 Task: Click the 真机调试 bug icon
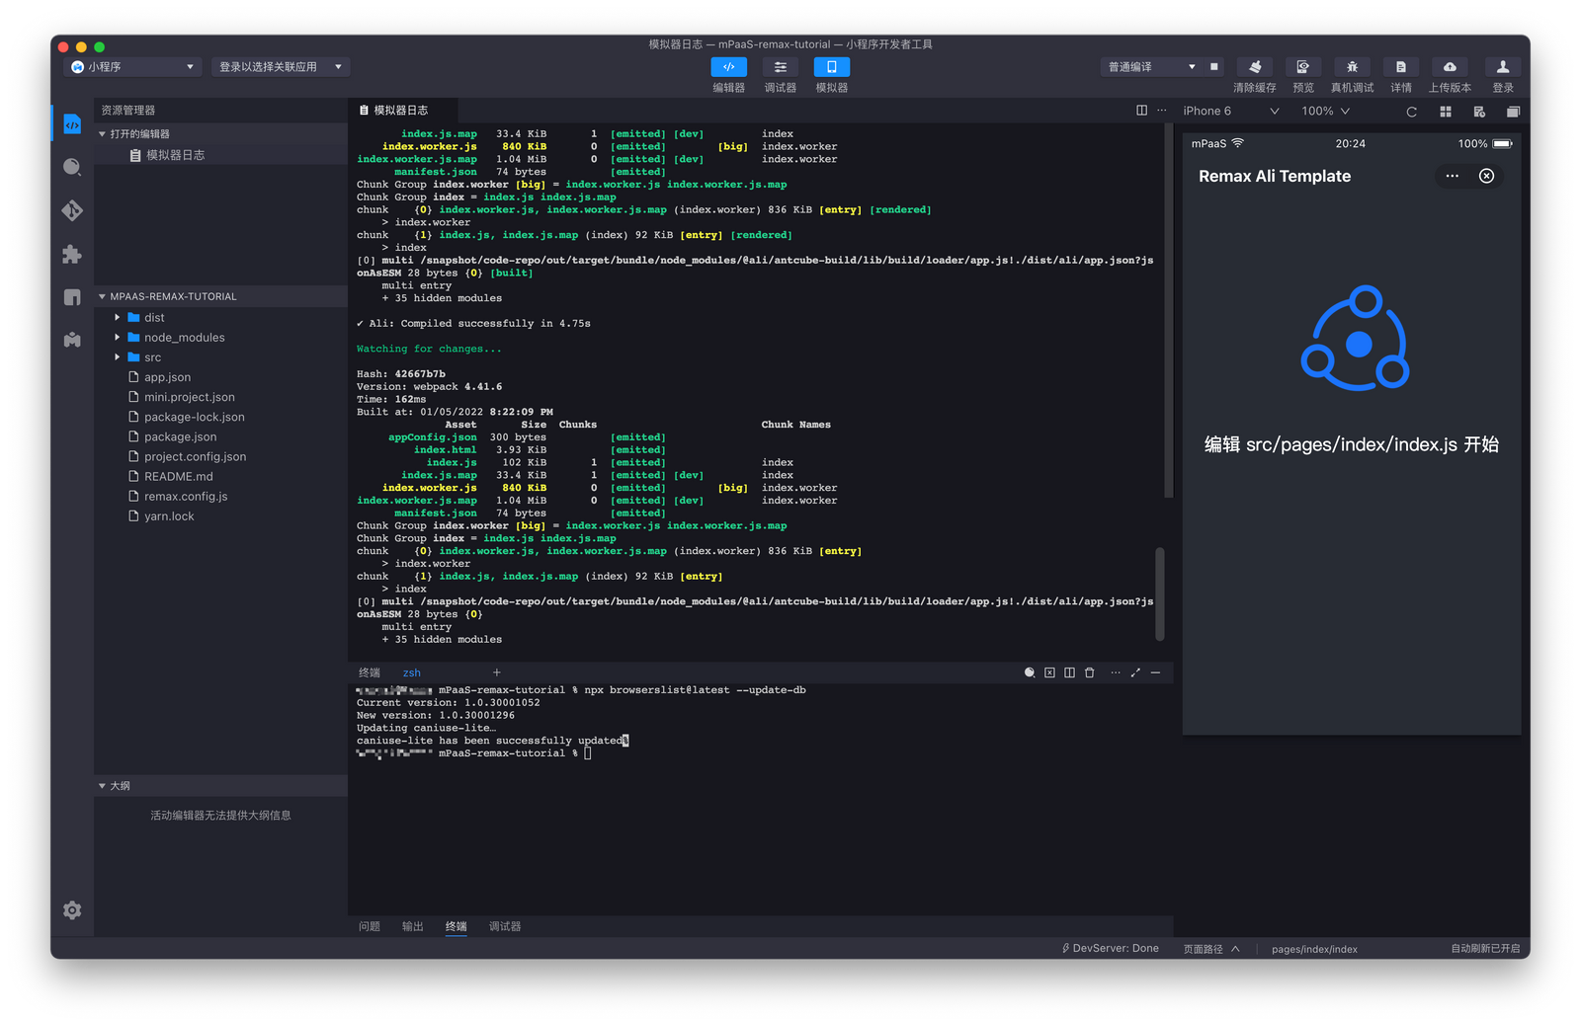click(1352, 67)
